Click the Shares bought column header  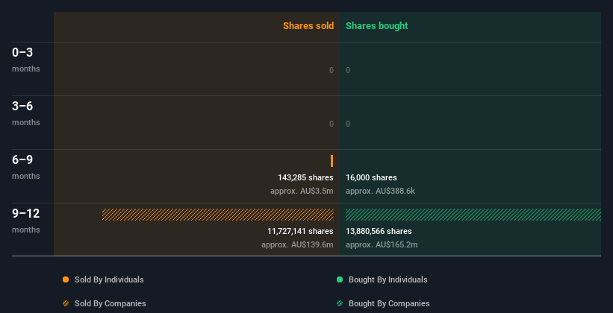377,26
